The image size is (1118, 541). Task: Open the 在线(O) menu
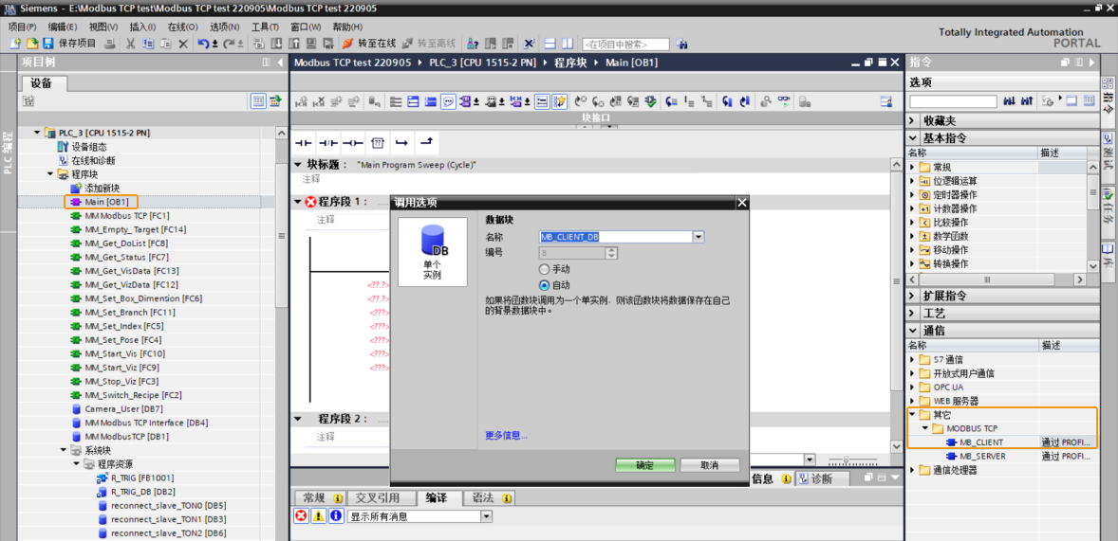[182, 27]
